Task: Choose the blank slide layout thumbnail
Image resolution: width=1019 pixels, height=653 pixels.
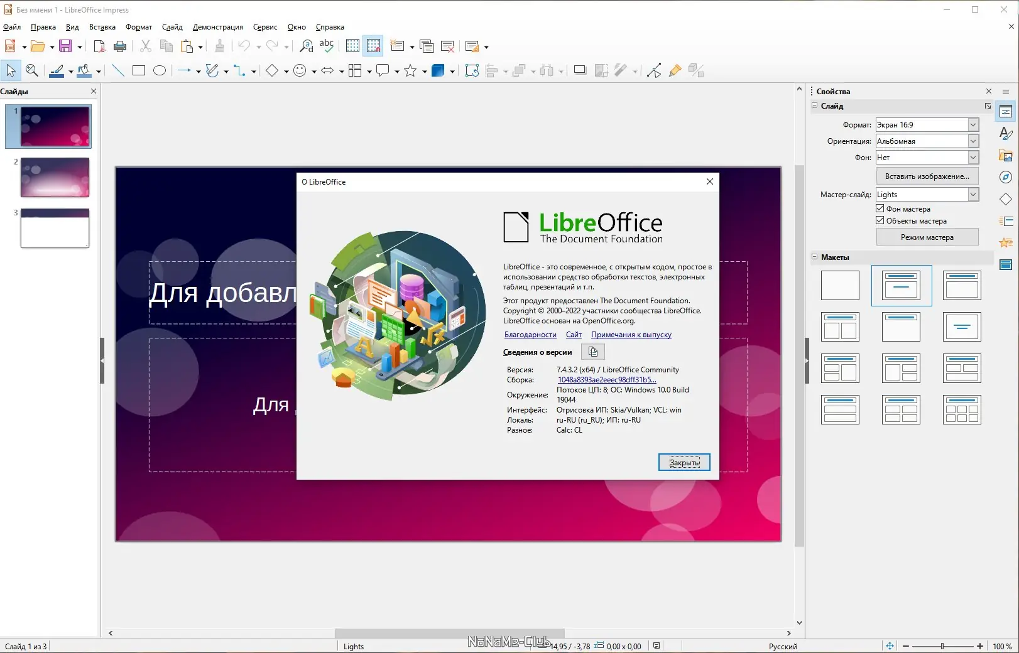Action: pos(840,286)
